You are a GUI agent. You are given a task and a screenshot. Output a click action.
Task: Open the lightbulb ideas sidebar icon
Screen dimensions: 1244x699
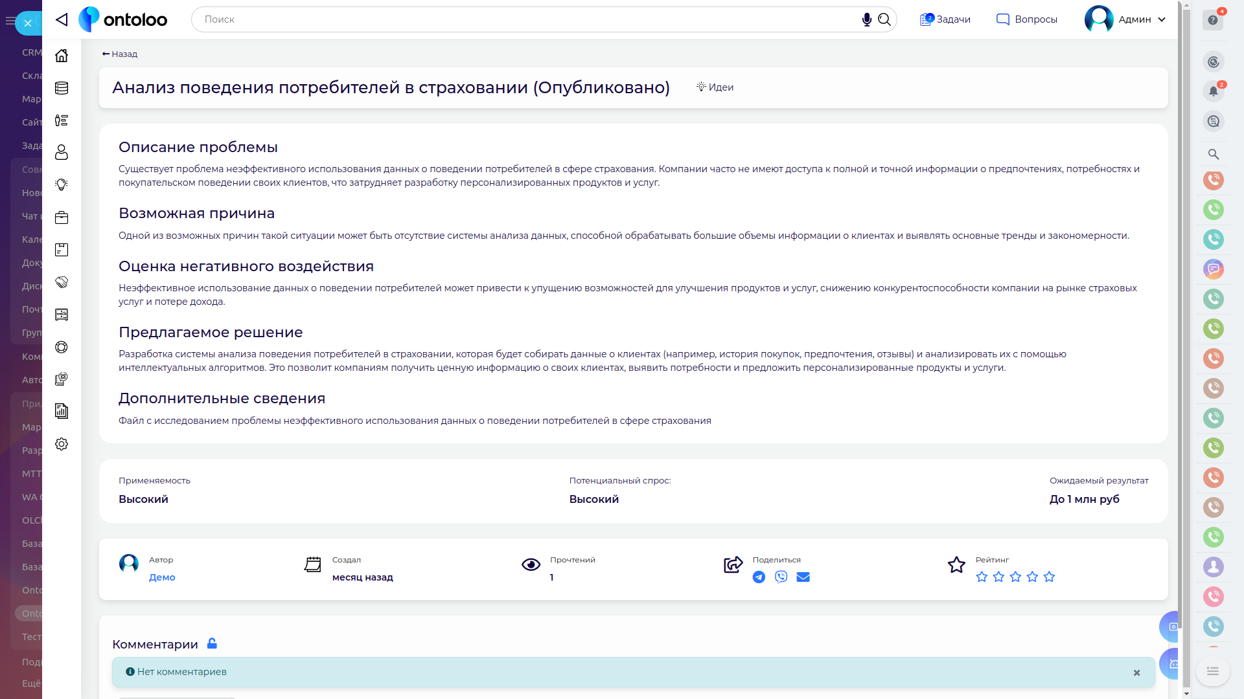[x=62, y=185]
